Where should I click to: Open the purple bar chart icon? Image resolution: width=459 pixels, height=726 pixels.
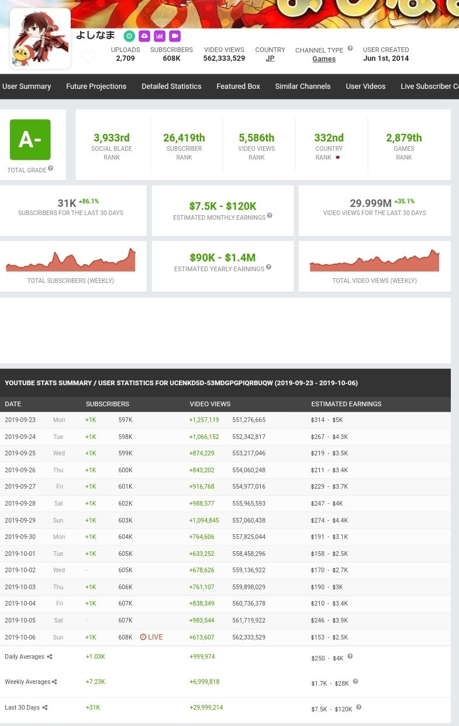160,36
